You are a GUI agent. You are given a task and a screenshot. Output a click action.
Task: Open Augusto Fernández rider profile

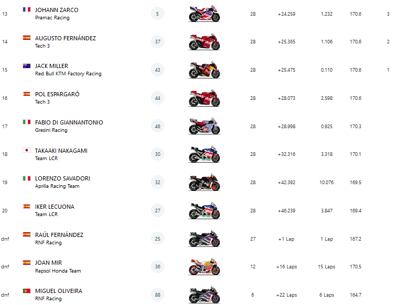click(x=65, y=38)
